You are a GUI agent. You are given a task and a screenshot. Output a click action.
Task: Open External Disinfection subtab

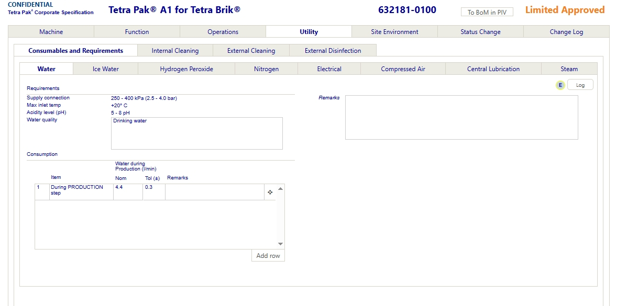333,51
